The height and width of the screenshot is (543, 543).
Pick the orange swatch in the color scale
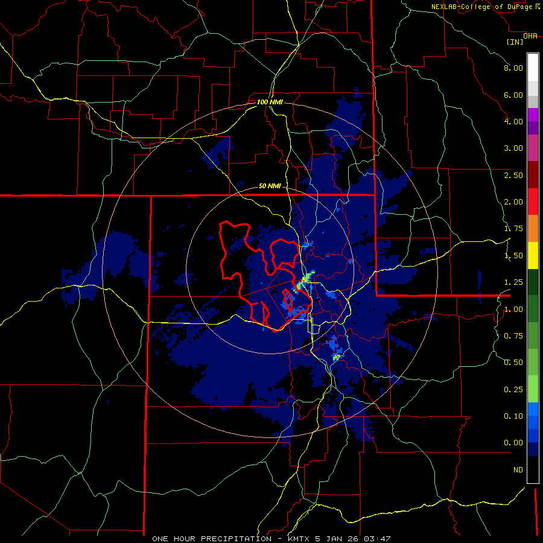[x=533, y=229]
